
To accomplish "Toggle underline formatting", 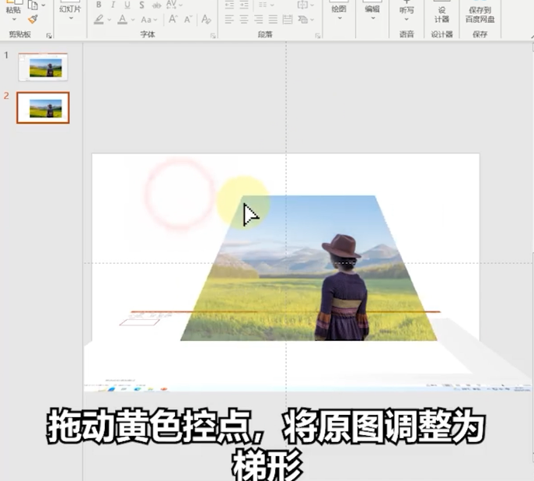I will coord(127,5).
